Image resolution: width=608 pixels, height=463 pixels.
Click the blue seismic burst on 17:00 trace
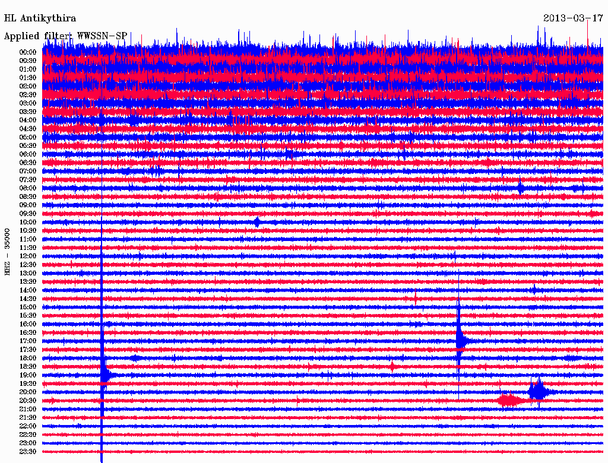[461, 341]
